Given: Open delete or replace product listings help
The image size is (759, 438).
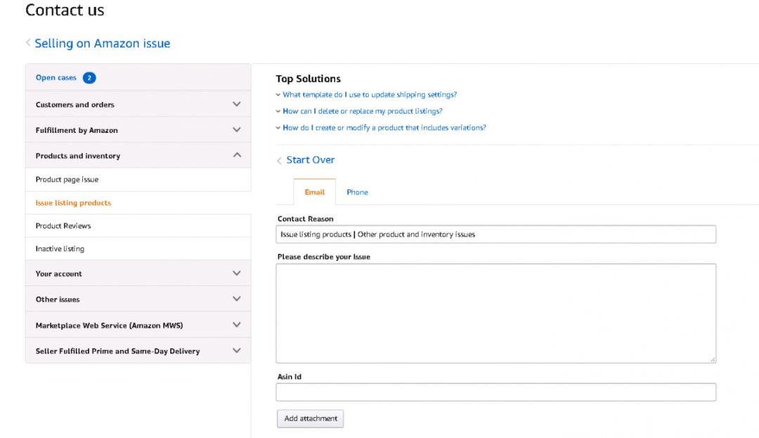Looking at the screenshot, I should click(362, 111).
